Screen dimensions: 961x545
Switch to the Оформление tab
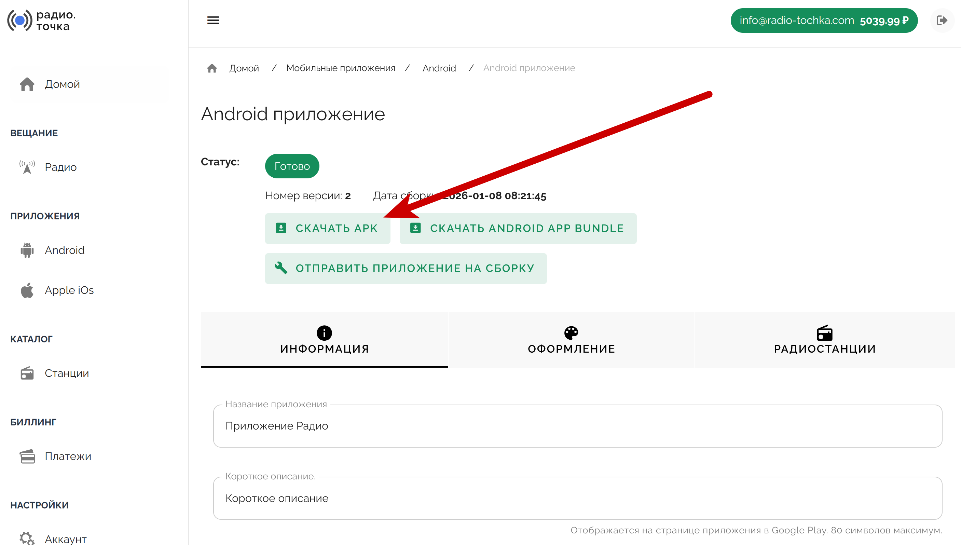571,340
